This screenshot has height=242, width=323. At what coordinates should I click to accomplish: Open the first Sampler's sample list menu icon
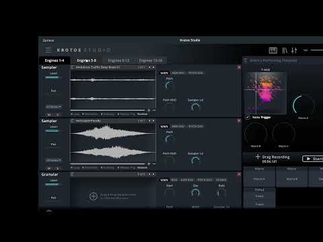pyautogui.click(x=72, y=67)
